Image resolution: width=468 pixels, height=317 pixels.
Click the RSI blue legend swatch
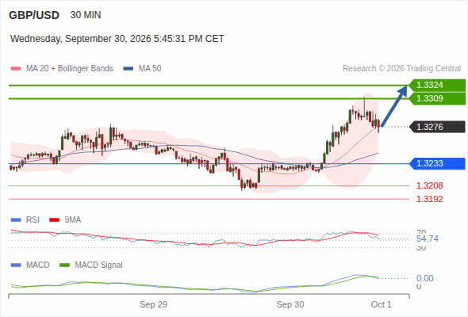[16, 220]
